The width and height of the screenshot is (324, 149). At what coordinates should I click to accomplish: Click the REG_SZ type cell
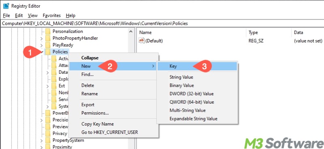(x=256, y=41)
